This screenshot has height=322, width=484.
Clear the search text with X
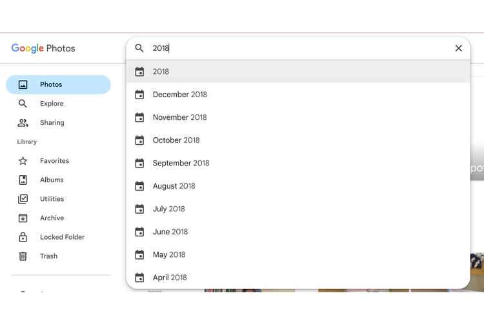(458, 48)
